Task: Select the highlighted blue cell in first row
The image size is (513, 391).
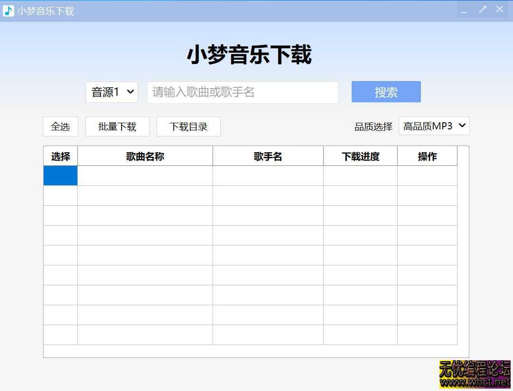Action: [x=60, y=176]
